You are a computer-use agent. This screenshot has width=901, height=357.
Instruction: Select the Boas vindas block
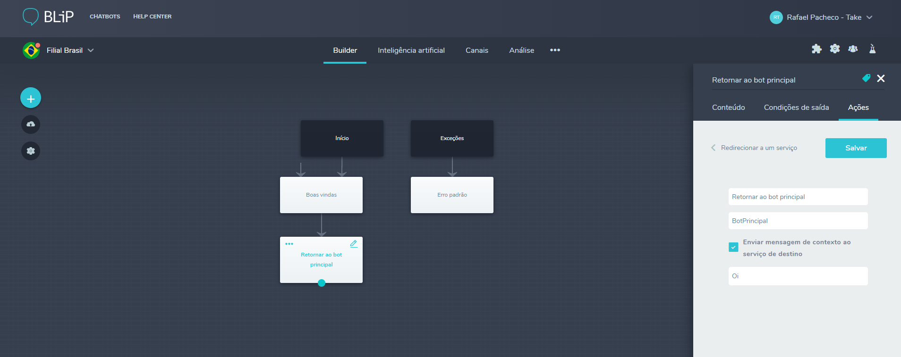point(321,195)
